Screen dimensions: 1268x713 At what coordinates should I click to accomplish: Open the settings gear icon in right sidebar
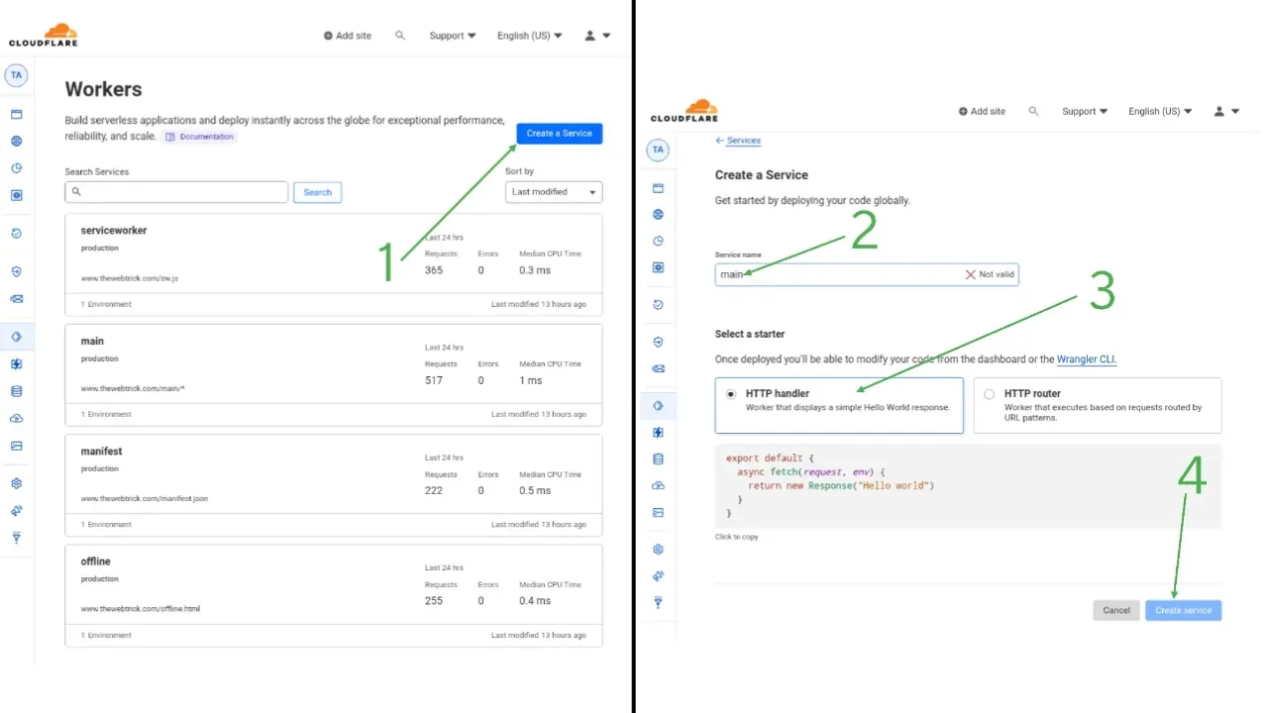(658, 550)
